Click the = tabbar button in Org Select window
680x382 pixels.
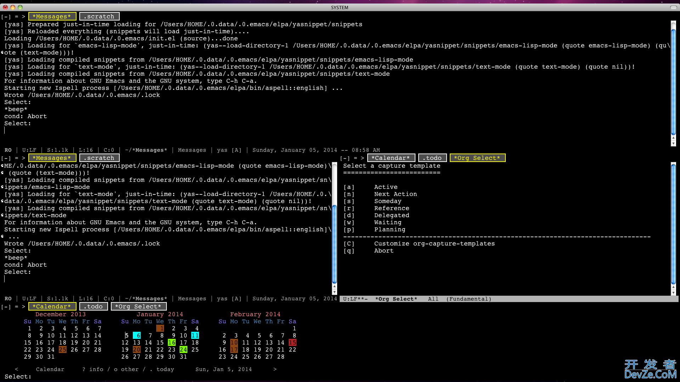click(x=355, y=158)
